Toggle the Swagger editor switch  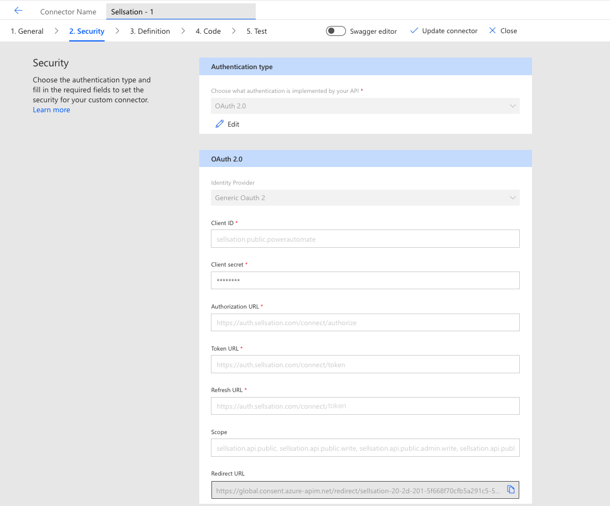(x=336, y=31)
